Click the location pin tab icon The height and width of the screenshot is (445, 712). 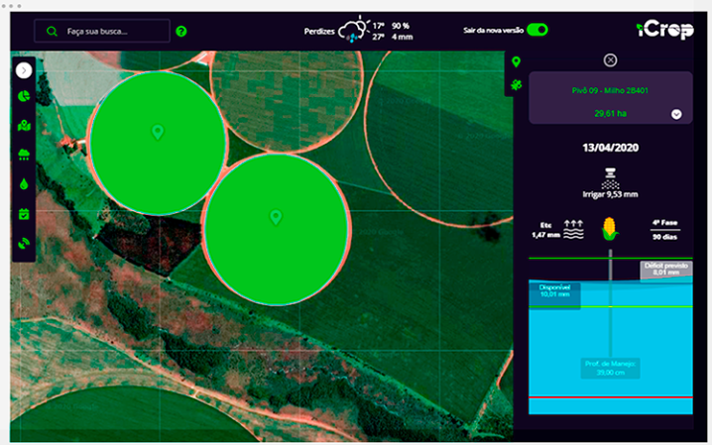click(x=516, y=62)
